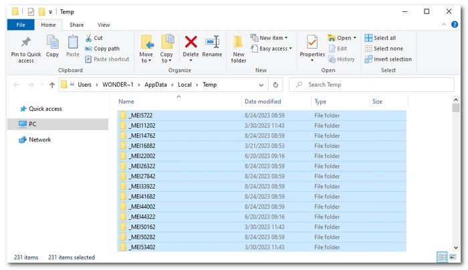Switch to details view in status bar
This screenshot has height=270, width=468.
click(442, 257)
